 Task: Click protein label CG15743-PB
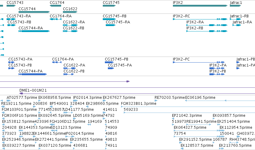(20, 65)
